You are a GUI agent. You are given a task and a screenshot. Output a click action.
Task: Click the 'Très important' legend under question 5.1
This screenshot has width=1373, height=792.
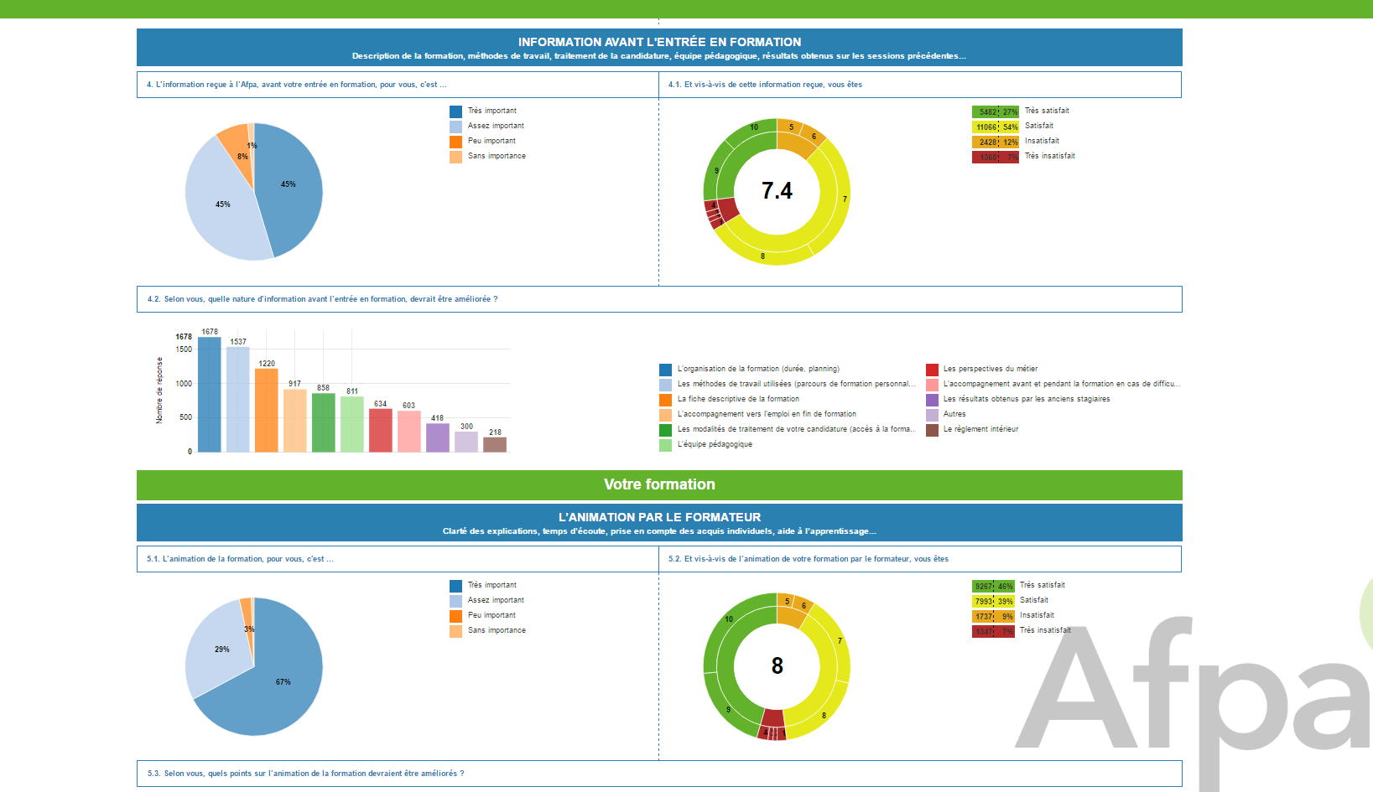[483, 585]
